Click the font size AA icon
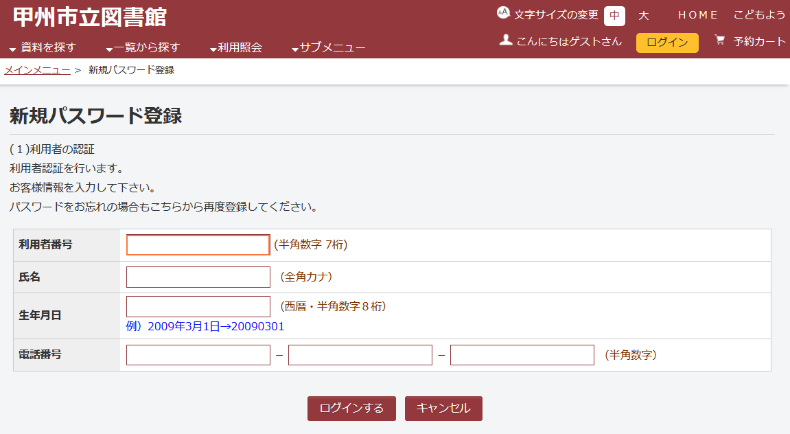Viewport: 790px width, 434px height. click(503, 12)
